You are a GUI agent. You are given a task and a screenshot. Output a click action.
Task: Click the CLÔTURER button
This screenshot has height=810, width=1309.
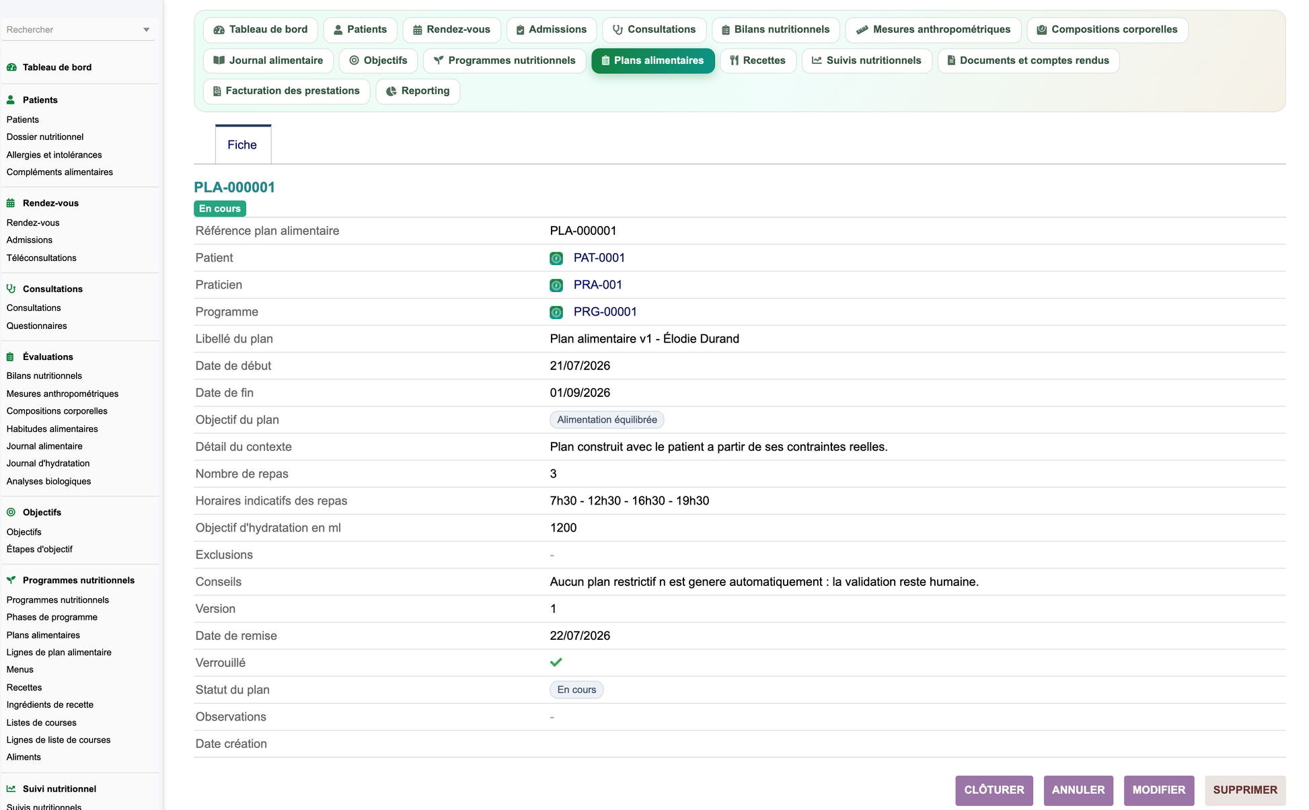[x=994, y=790]
